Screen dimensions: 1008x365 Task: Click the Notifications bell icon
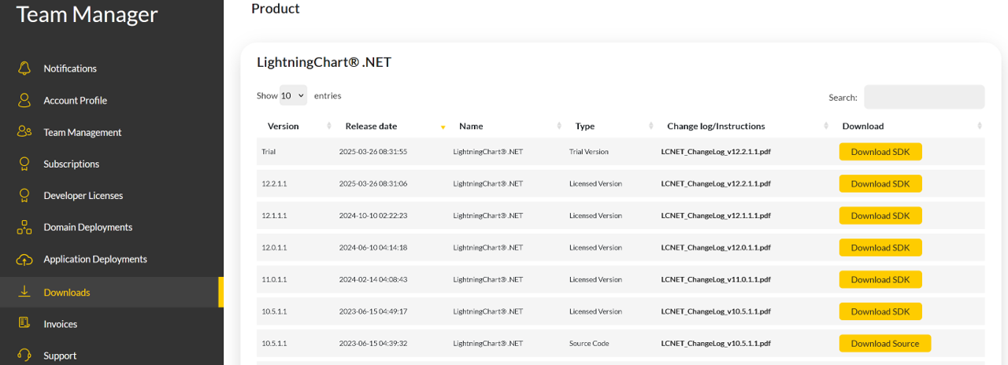tap(24, 68)
